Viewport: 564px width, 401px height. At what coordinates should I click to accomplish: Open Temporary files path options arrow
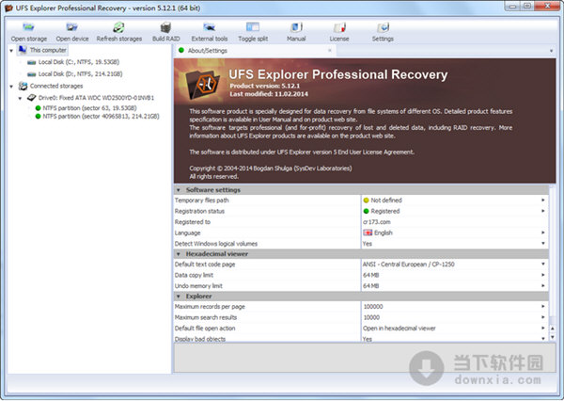click(543, 200)
